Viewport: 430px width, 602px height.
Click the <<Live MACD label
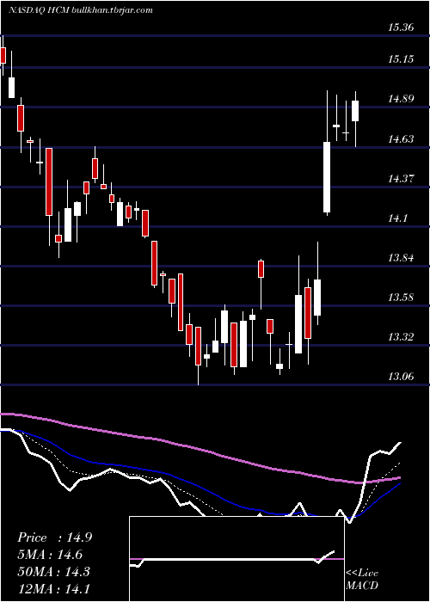(x=362, y=579)
